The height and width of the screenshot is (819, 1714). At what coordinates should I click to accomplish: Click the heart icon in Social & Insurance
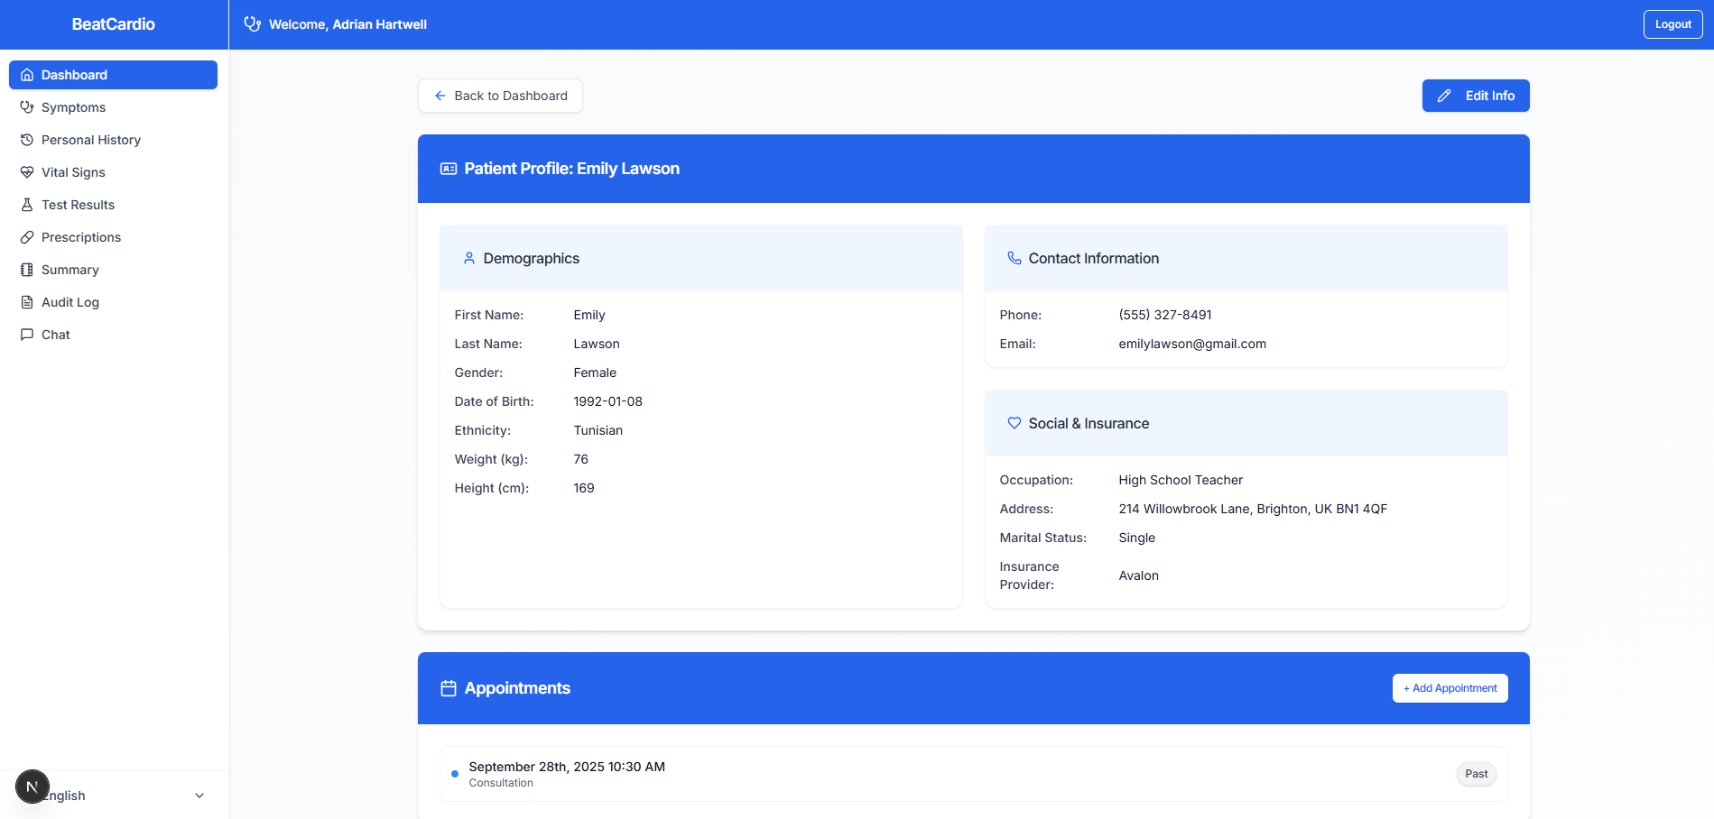pyautogui.click(x=1014, y=422)
